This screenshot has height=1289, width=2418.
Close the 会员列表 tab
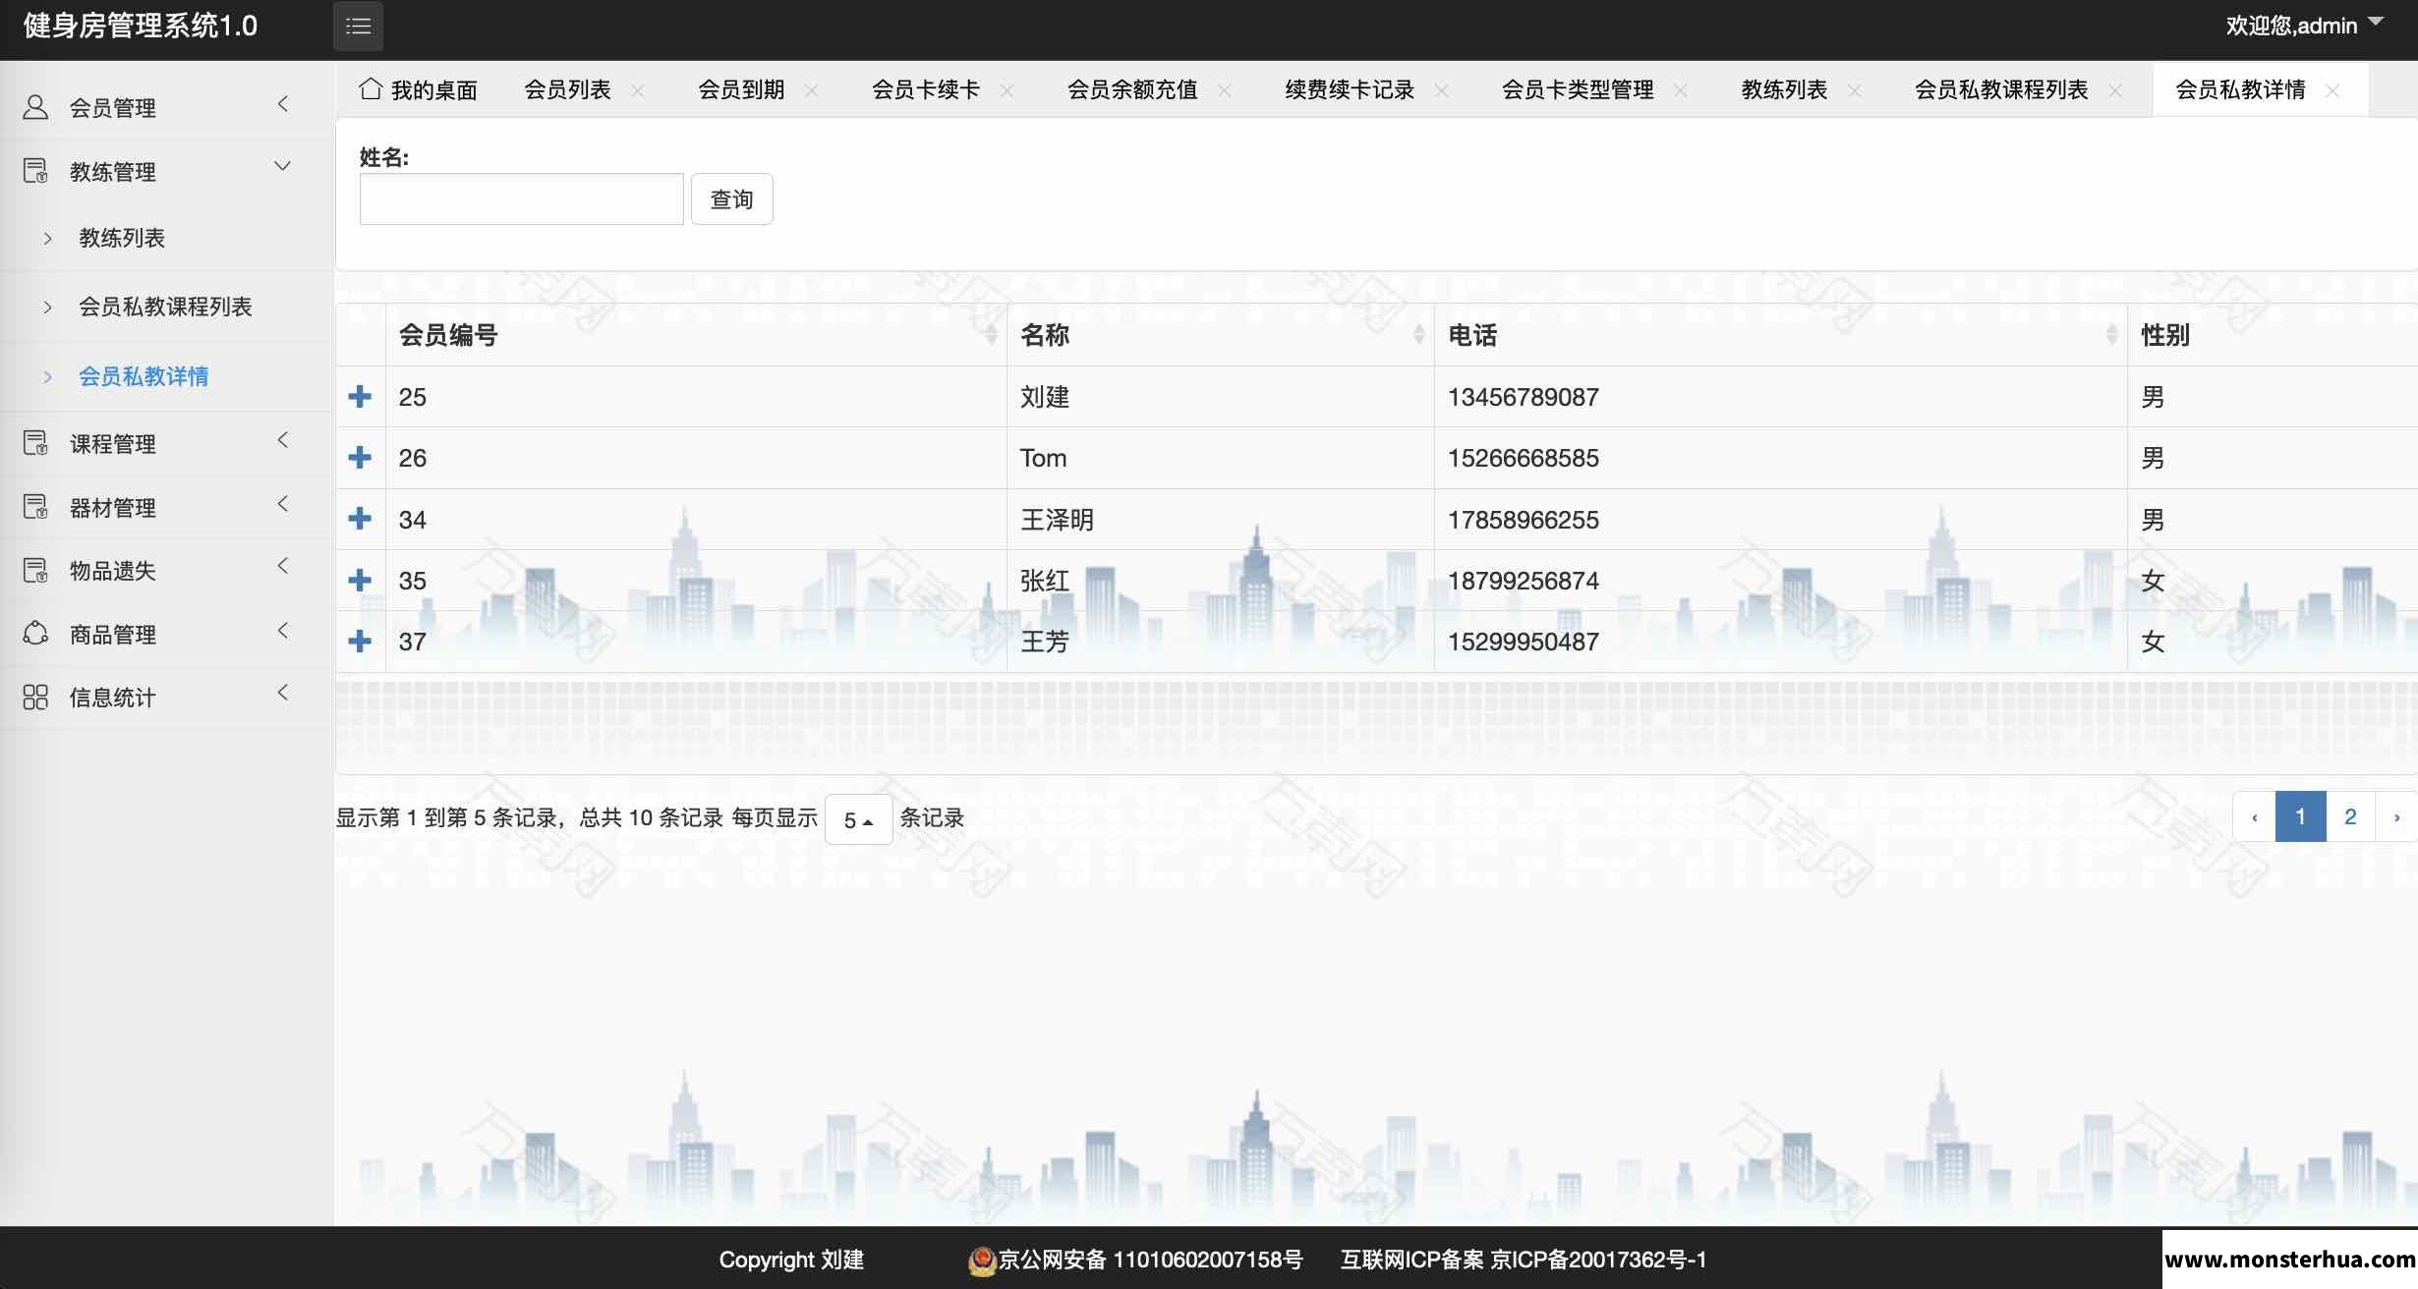638,90
